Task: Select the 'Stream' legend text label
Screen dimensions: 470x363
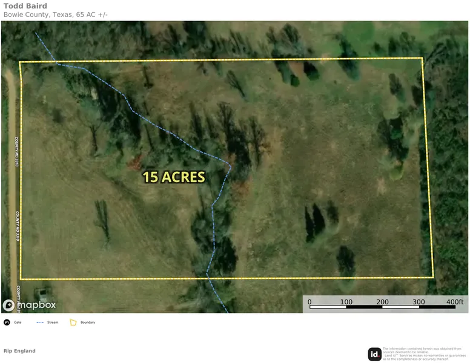Action: 53,322
